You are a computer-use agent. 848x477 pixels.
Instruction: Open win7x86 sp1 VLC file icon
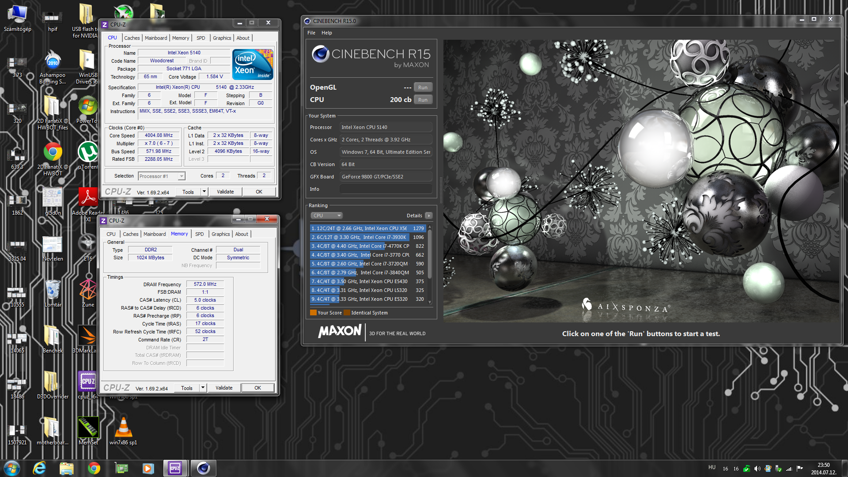[x=123, y=432]
